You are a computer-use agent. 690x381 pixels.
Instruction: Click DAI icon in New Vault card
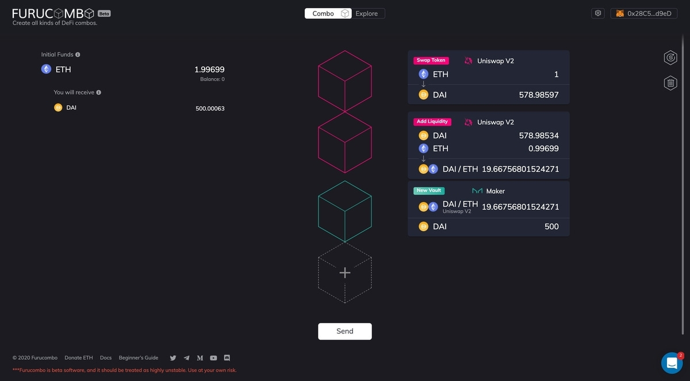click(x=424, y=226)
